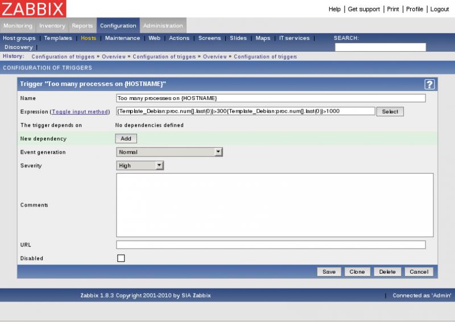Image resolution: width=455 pixels, height=322 pixels.
Task: Open the Templates configuration page
Action: coord(58,38)
